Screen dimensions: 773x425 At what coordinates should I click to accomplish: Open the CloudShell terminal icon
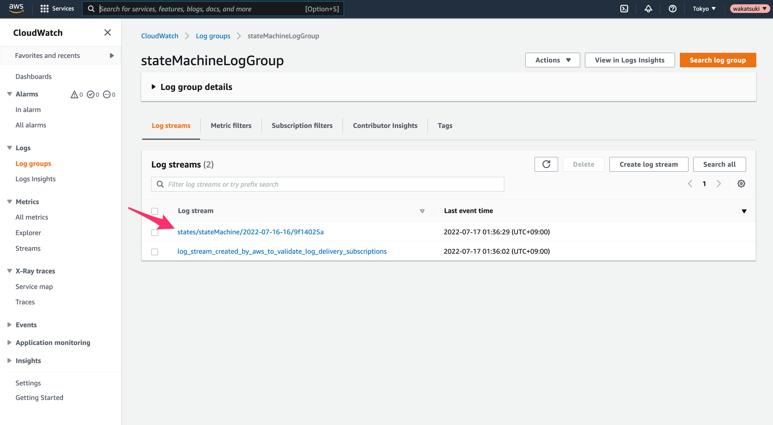click(x=624, y=9)
